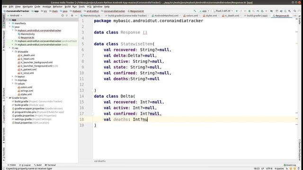Screen dimensions: 303x170
Task: Open the Analyze menu
Action: tap(46, 7)
